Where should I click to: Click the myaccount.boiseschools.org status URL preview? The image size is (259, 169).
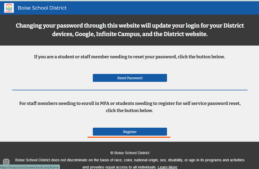point(30,167)
